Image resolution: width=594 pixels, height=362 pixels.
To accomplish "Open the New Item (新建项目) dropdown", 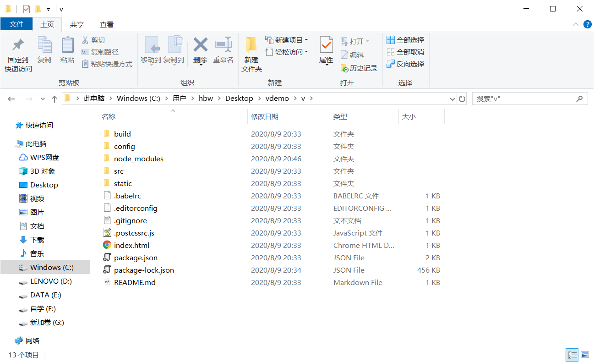I will [x=287, y=40].
